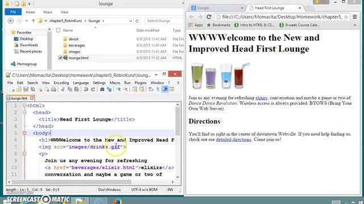Viewport: 364px width, 204px height.
Task: Click the Paste icon in Notepad++ toolbar
Action: tap(77, 90)
